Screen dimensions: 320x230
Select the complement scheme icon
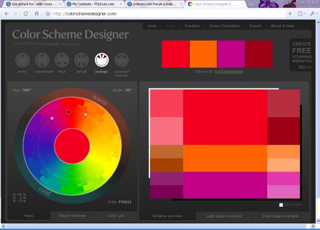(x=42, y=60)
